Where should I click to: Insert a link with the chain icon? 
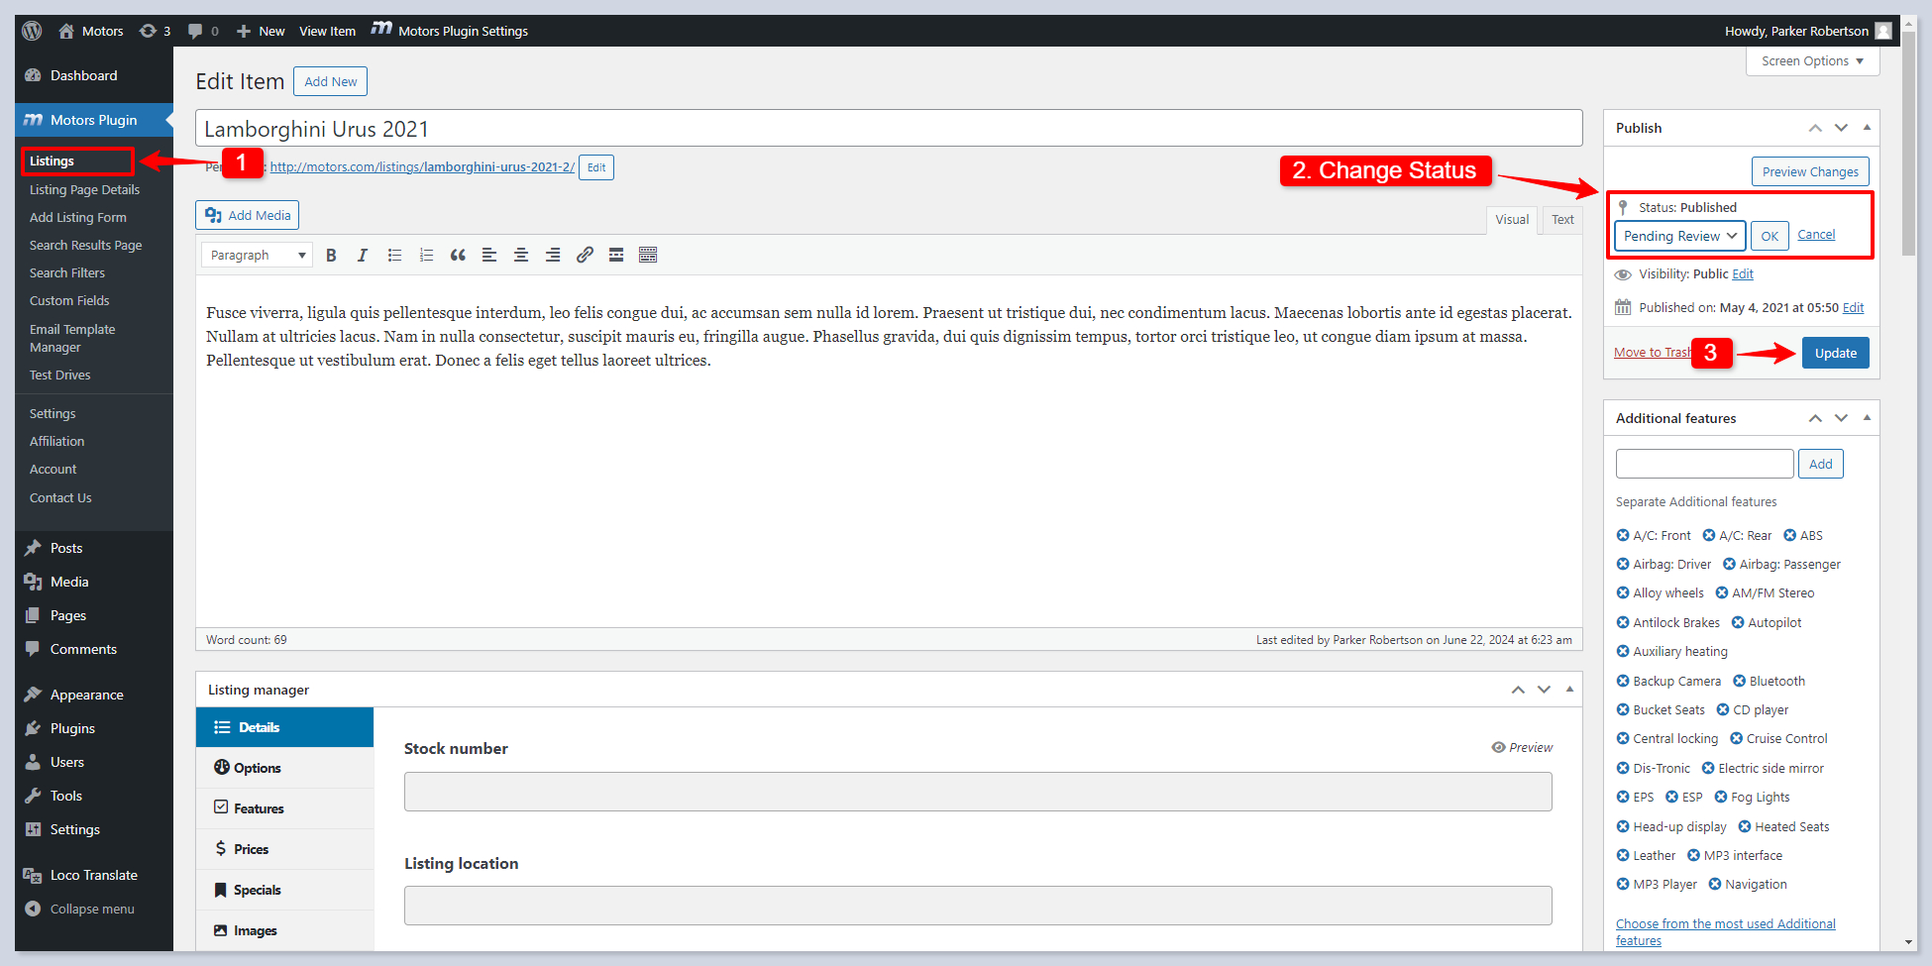click(x=585, y=256)
